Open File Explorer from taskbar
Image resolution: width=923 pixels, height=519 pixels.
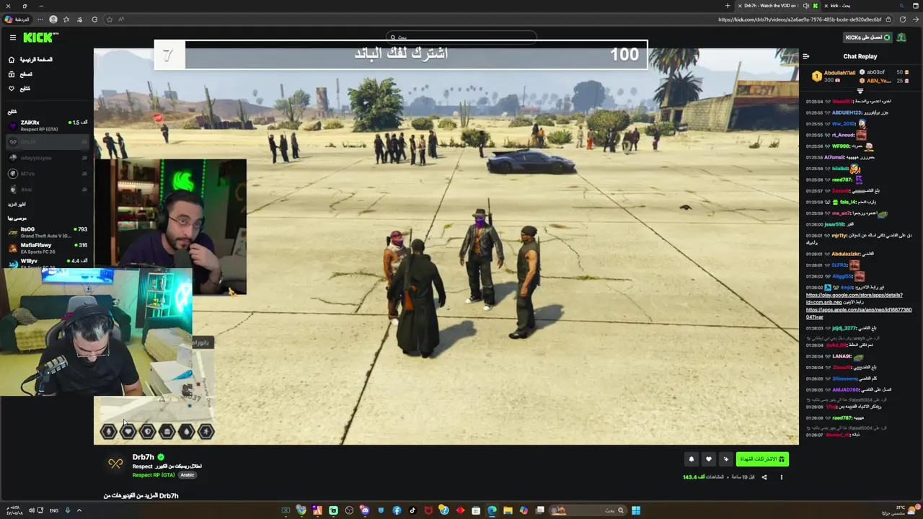pyautogui.click(x=508, y=510)
